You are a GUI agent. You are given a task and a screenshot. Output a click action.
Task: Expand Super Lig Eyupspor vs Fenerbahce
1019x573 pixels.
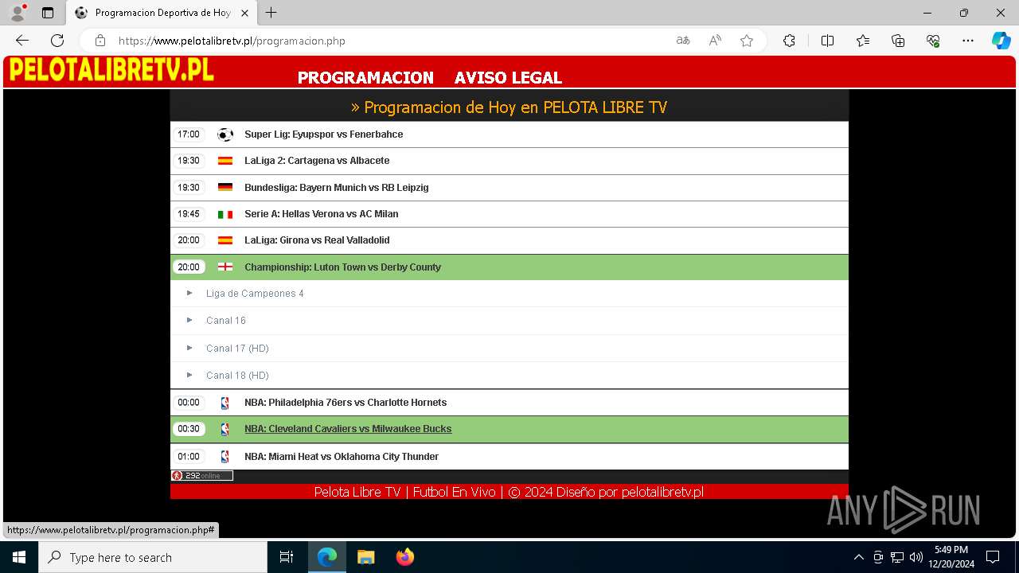pyautogui.click(x=509, y=134)
